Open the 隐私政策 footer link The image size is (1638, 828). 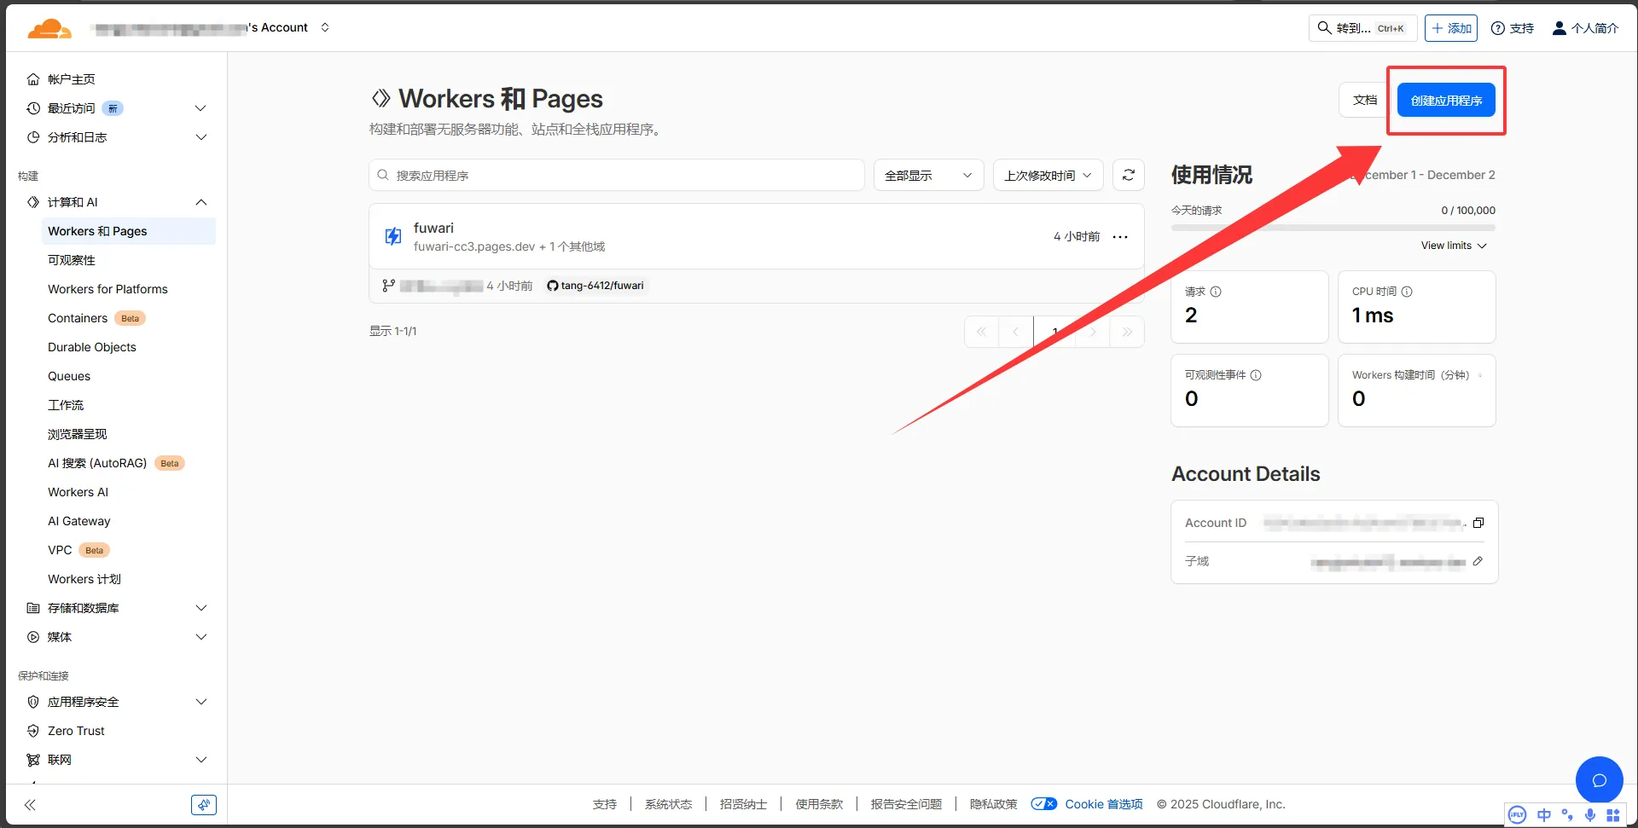click(993, 804)
